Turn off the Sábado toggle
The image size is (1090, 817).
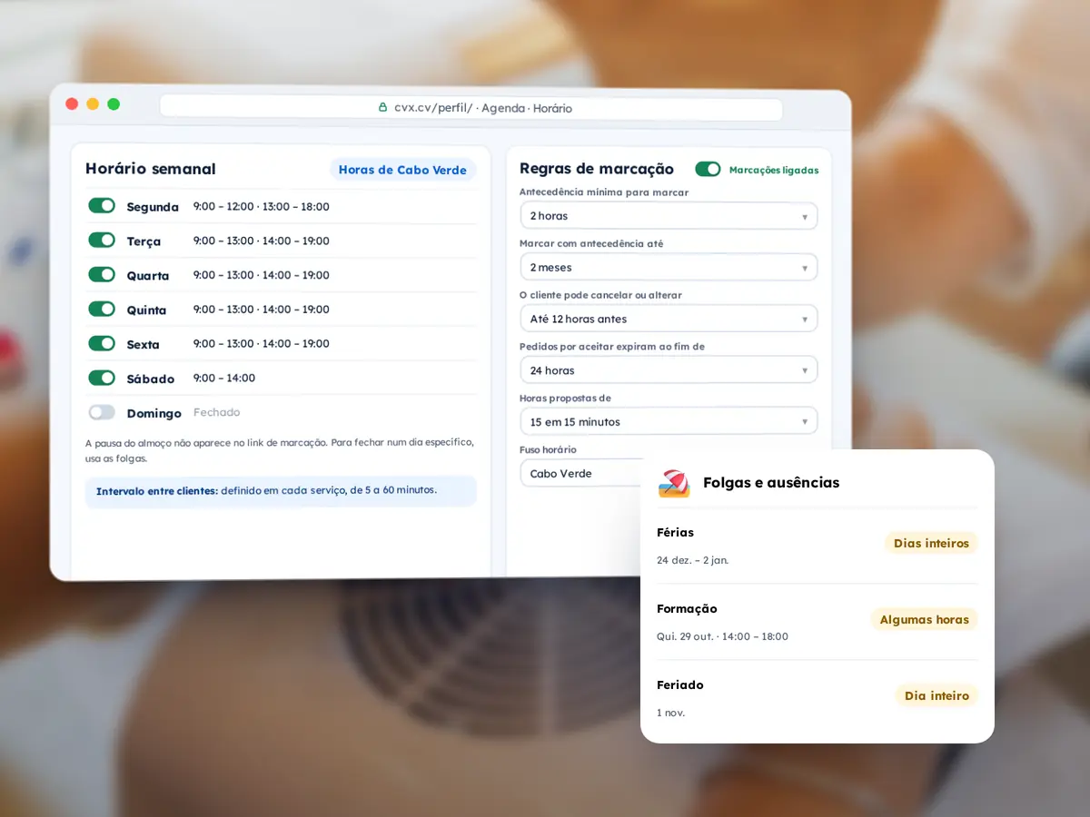(x=102, y=378)
